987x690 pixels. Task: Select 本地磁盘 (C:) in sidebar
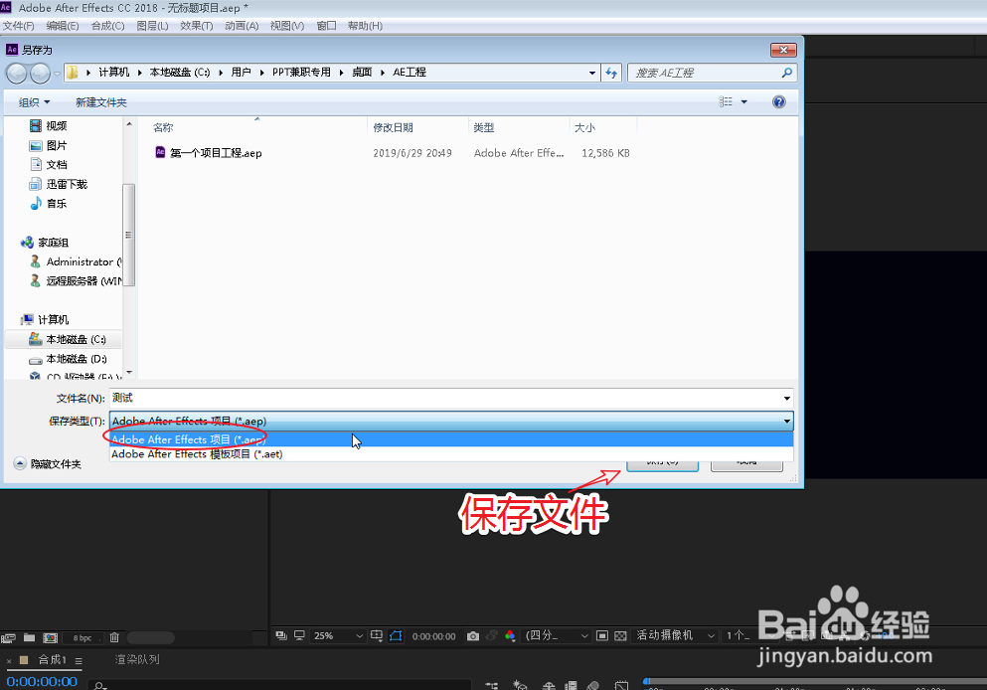pos(68,339)
